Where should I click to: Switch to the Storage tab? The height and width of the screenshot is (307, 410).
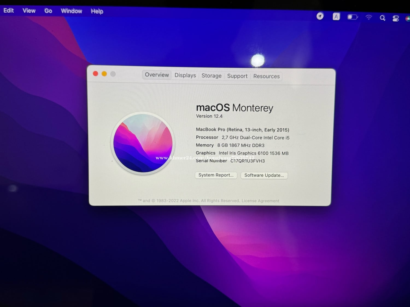211,76
